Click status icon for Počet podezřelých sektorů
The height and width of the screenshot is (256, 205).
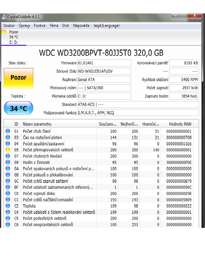8,218
